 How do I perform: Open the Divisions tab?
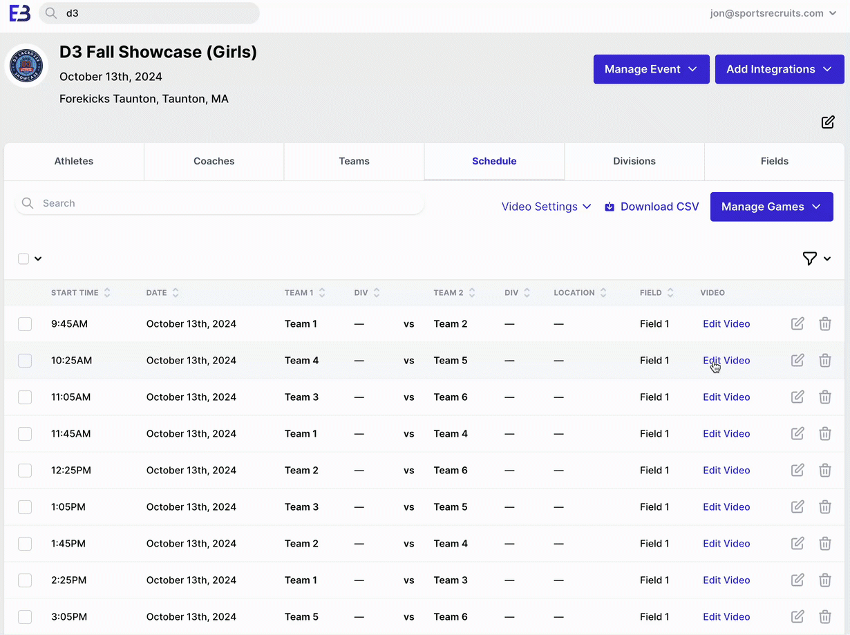coord(634,161)
